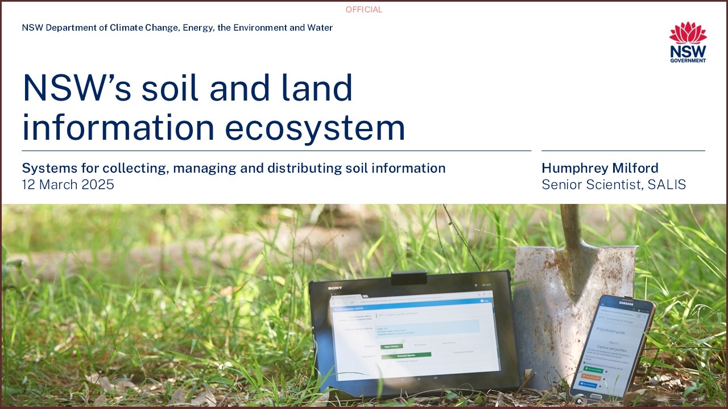Select the presenter name Humphrey Milford
This screenshot has height=409, width=728.
click(600, 168)
